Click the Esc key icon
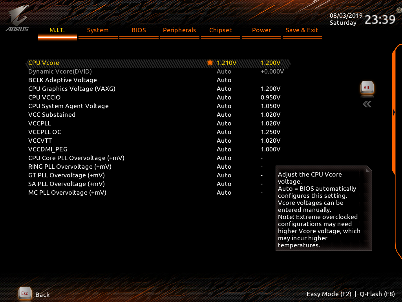This screenshot has width=402, height=302. point(25,293)
